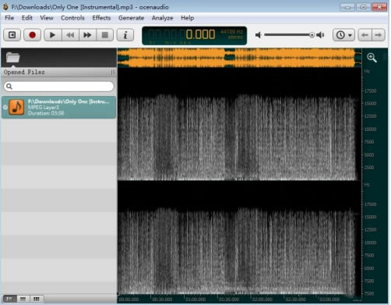Click the zoom magnifier icon
Image resolution: width=391 pixels, height=305 pixels.
pos(372,58)
